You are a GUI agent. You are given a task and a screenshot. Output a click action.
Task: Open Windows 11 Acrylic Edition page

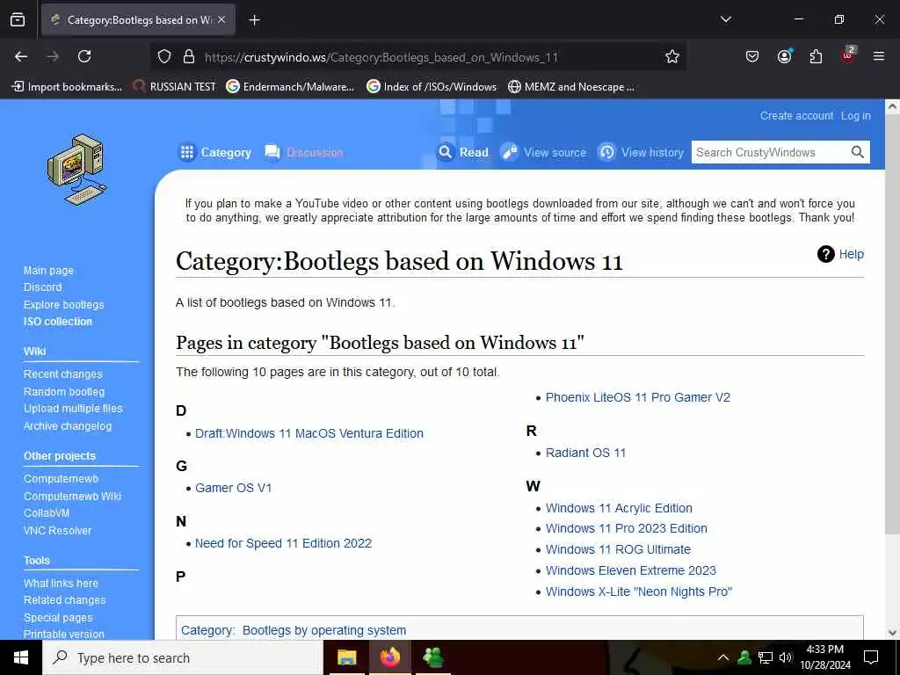(619, 508)
